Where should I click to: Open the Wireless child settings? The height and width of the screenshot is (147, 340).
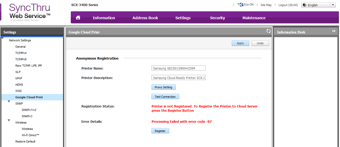(x=27, y=129)
